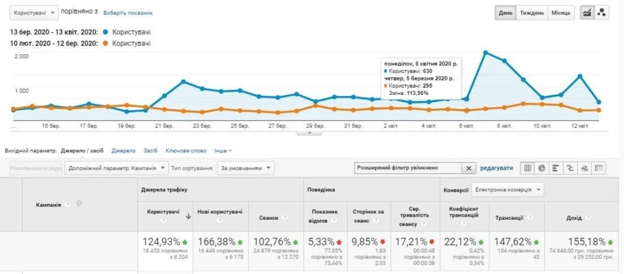Screen dimensions: 624x274
Task: Switch to motion chart view icon
Action: [601, 13]
